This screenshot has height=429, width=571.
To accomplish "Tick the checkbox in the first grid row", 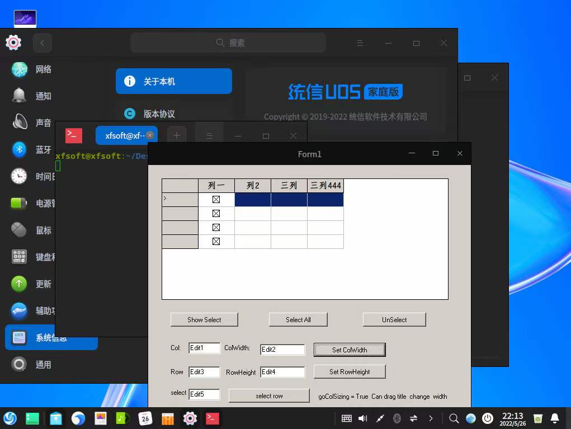I will [x=216, y=200].
